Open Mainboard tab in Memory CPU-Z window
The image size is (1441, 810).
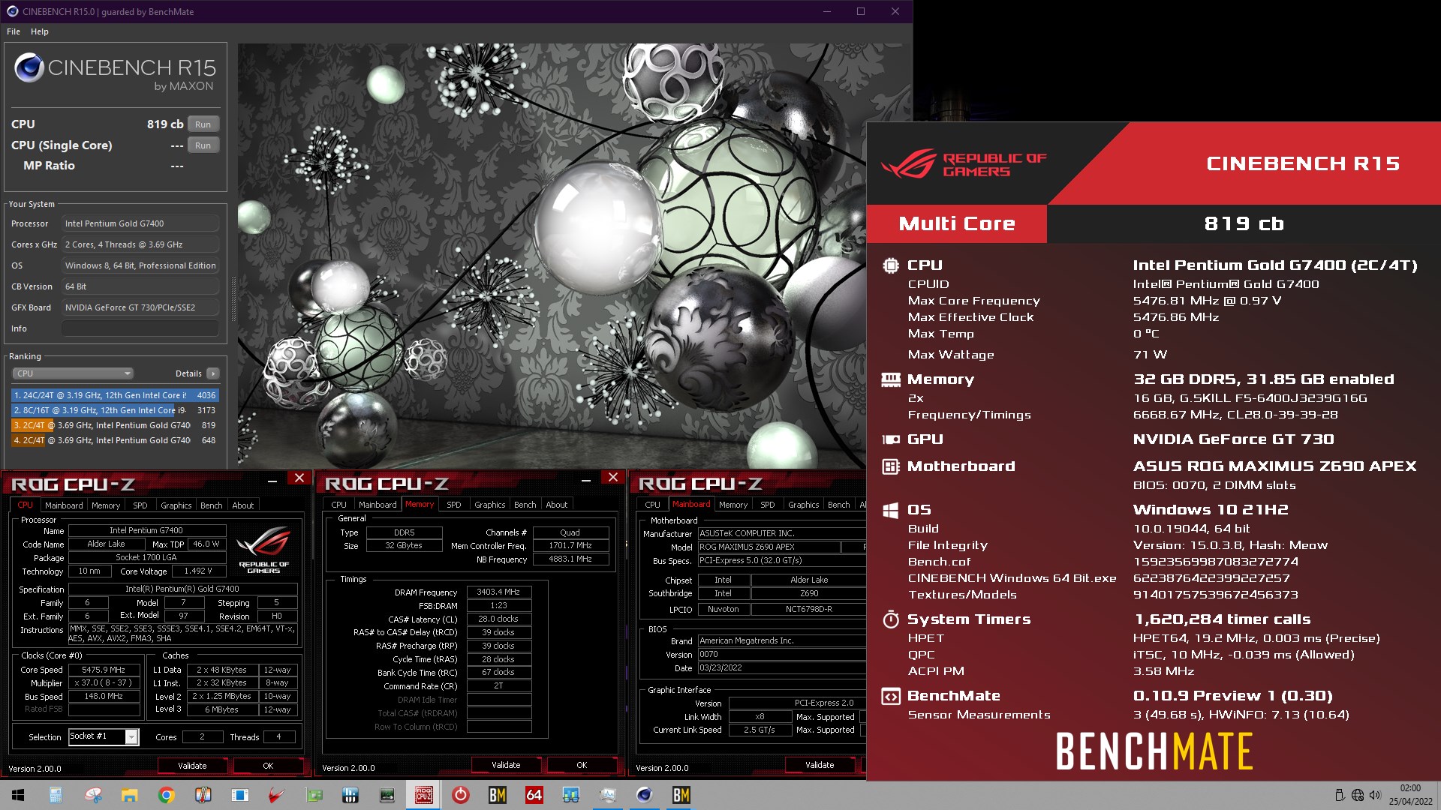[x=378, y=505]
